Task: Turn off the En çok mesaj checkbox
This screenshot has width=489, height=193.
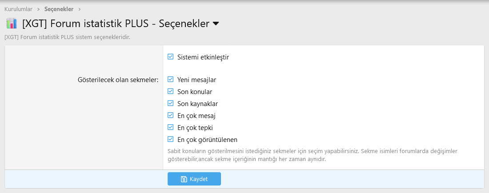Action: pos(170,115)
